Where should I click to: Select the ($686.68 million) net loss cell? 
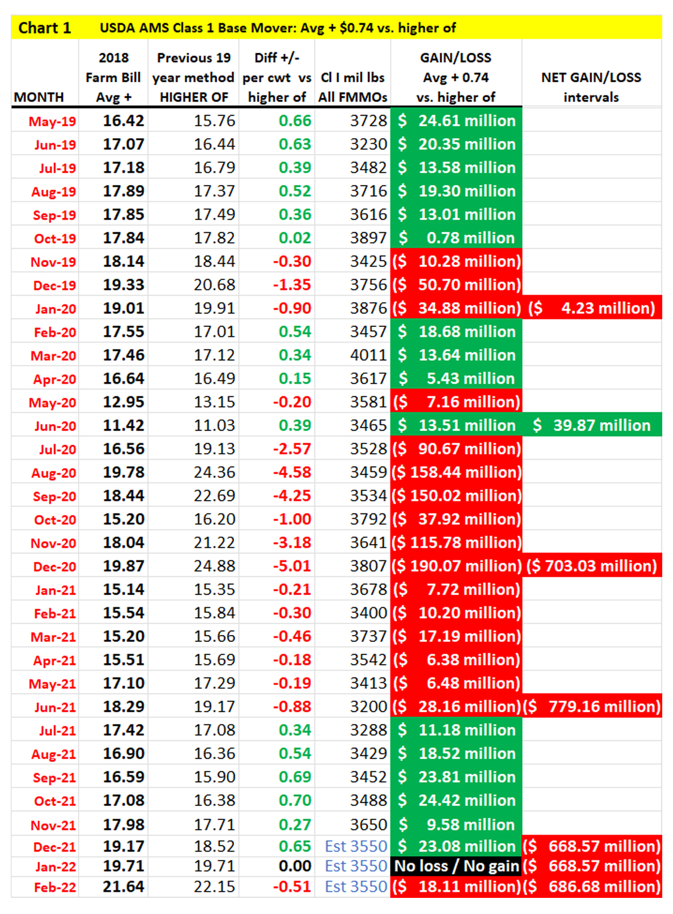[591, 887]
